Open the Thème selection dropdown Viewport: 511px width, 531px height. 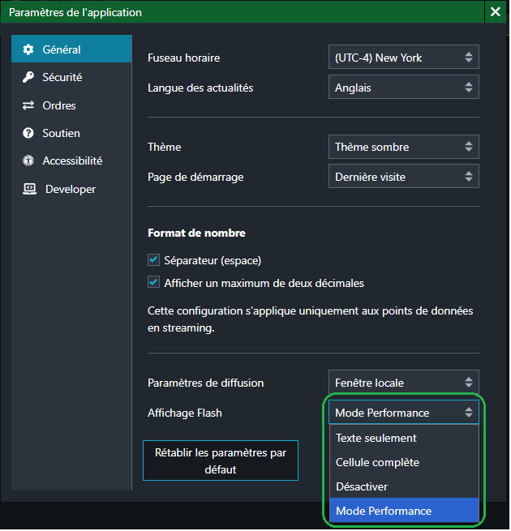click(x=403, y=147)
